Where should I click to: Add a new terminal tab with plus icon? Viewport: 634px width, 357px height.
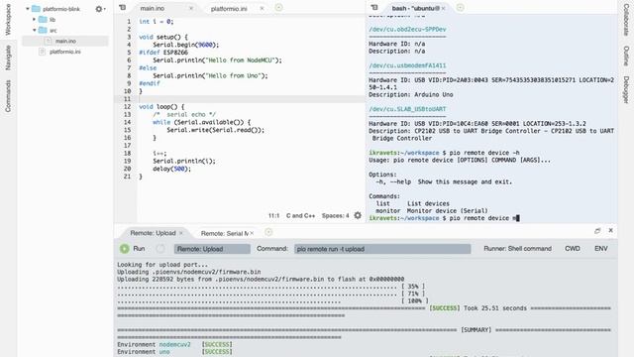tap(460, 7)
